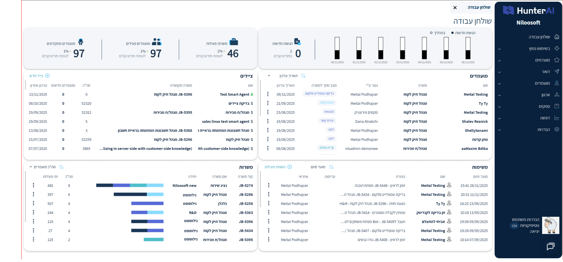Click the briefcase active jobs icon
This screenshot has height=262, width=563.
pos(234,42)
